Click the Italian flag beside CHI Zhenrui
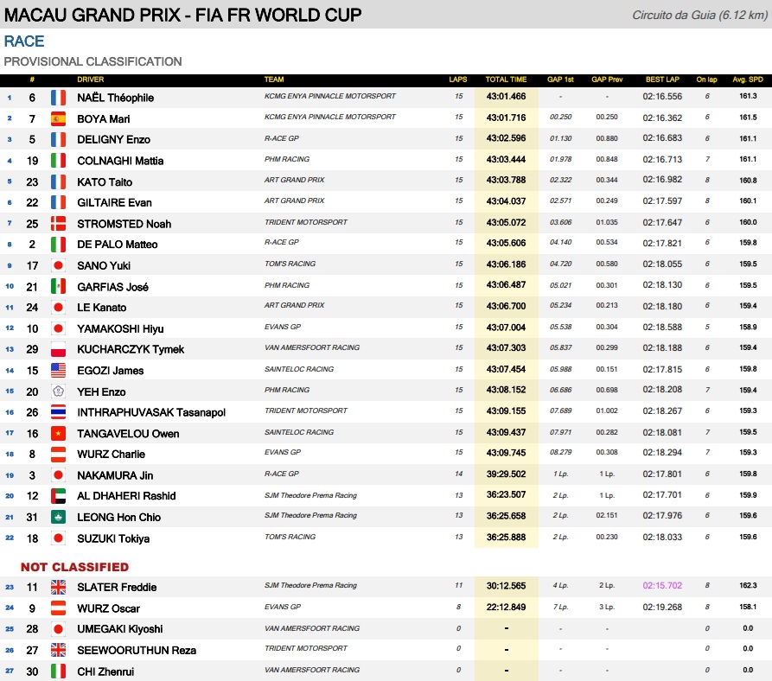The width and height of the screenshot is (772, 681). coord(58,671)
